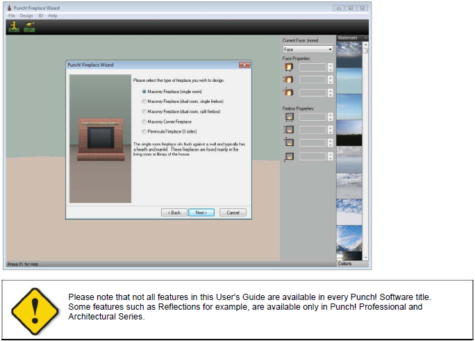Cancel the Fireplace Wizard dialog
This screenshot has width=475, height=341.
[233, 213]
